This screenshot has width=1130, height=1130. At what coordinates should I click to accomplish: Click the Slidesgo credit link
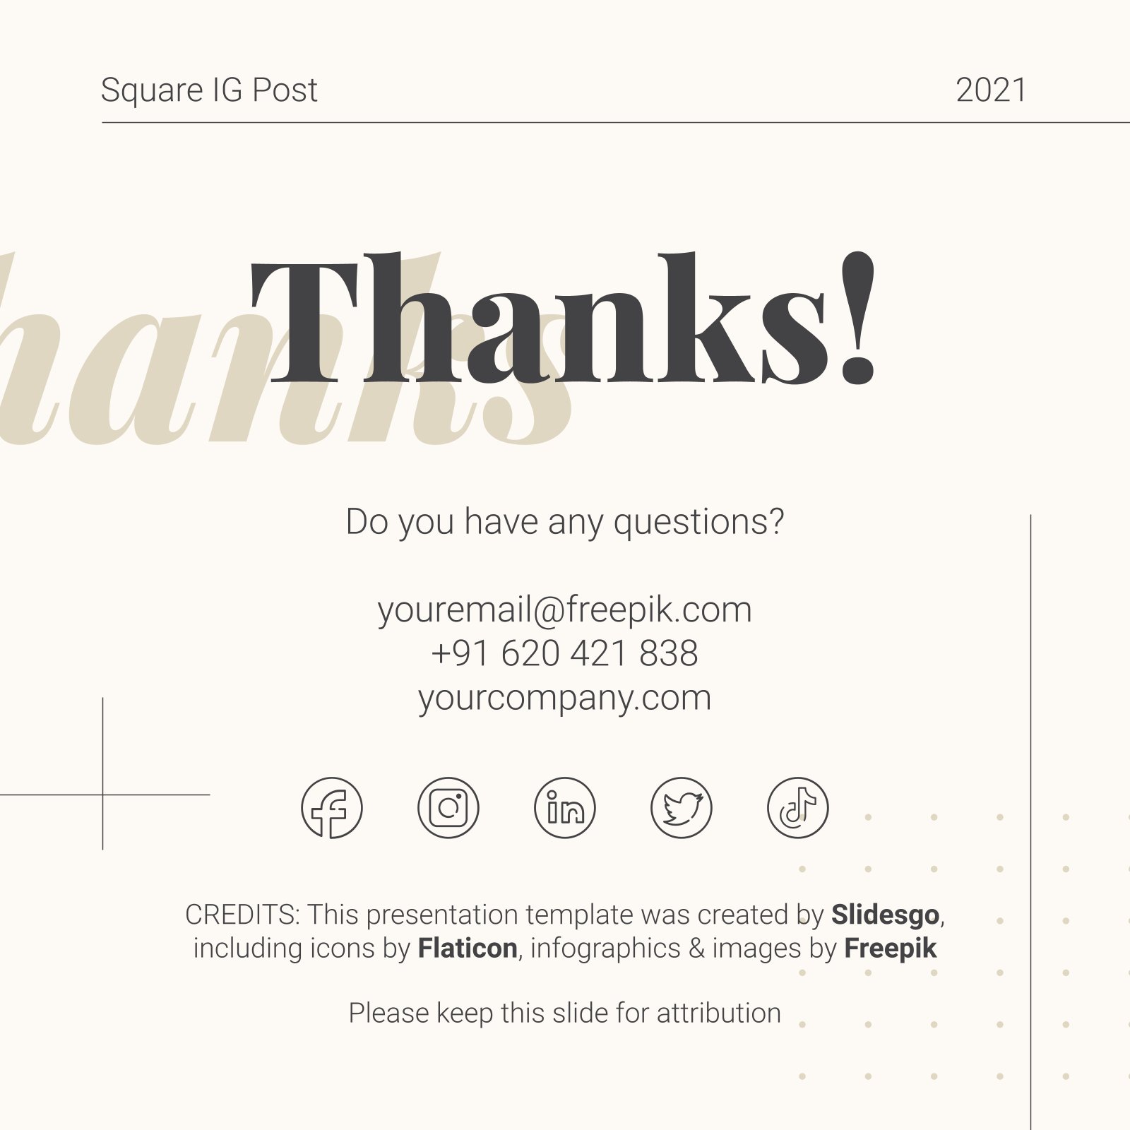pos(885,915)
